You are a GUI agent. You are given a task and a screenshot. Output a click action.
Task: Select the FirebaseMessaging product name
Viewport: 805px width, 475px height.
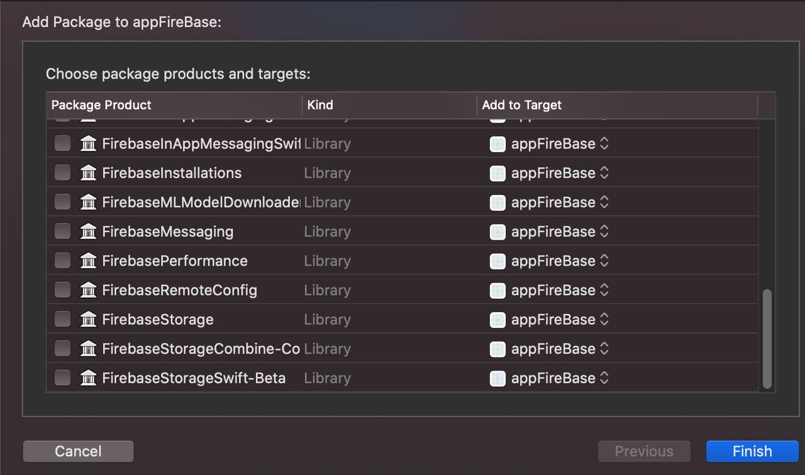tap(167, 232)
